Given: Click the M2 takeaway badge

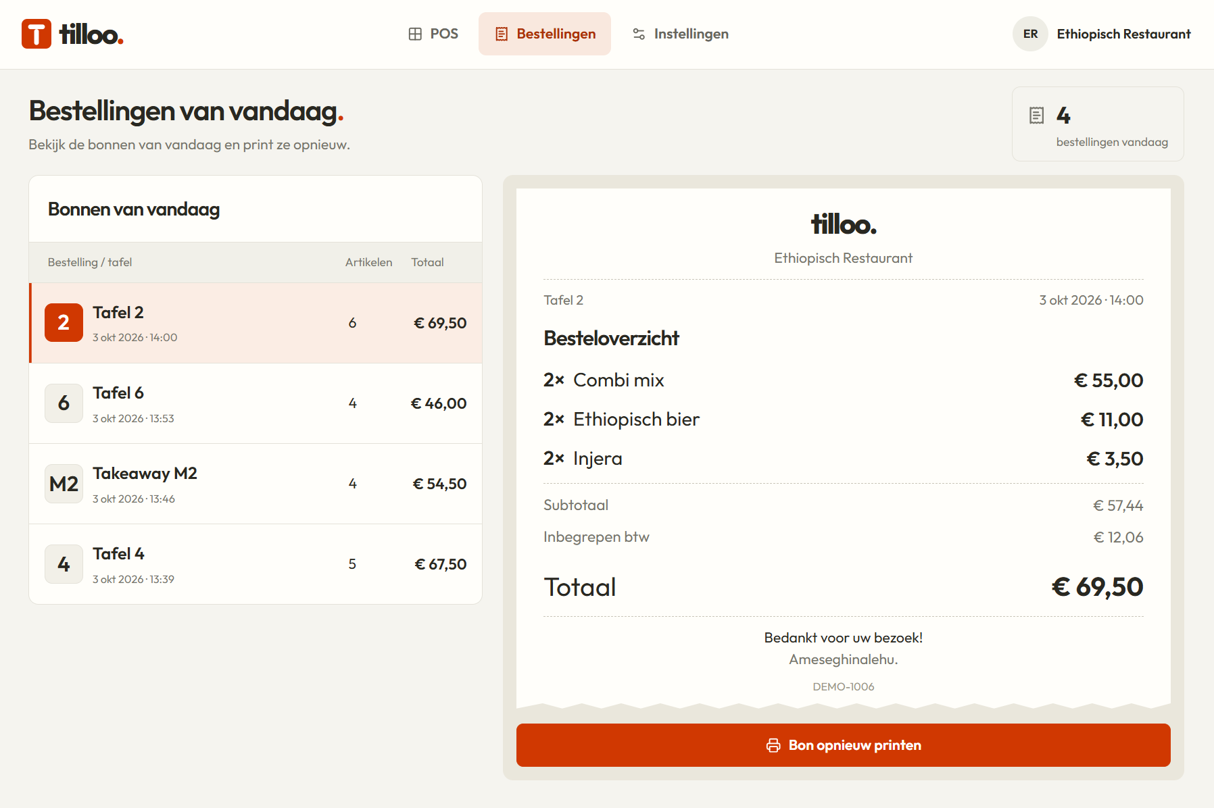Looking at the screenshot, I should tap(64, 484).
